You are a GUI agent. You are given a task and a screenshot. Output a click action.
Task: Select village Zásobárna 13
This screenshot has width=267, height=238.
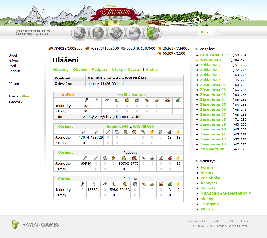coord(213,144)
